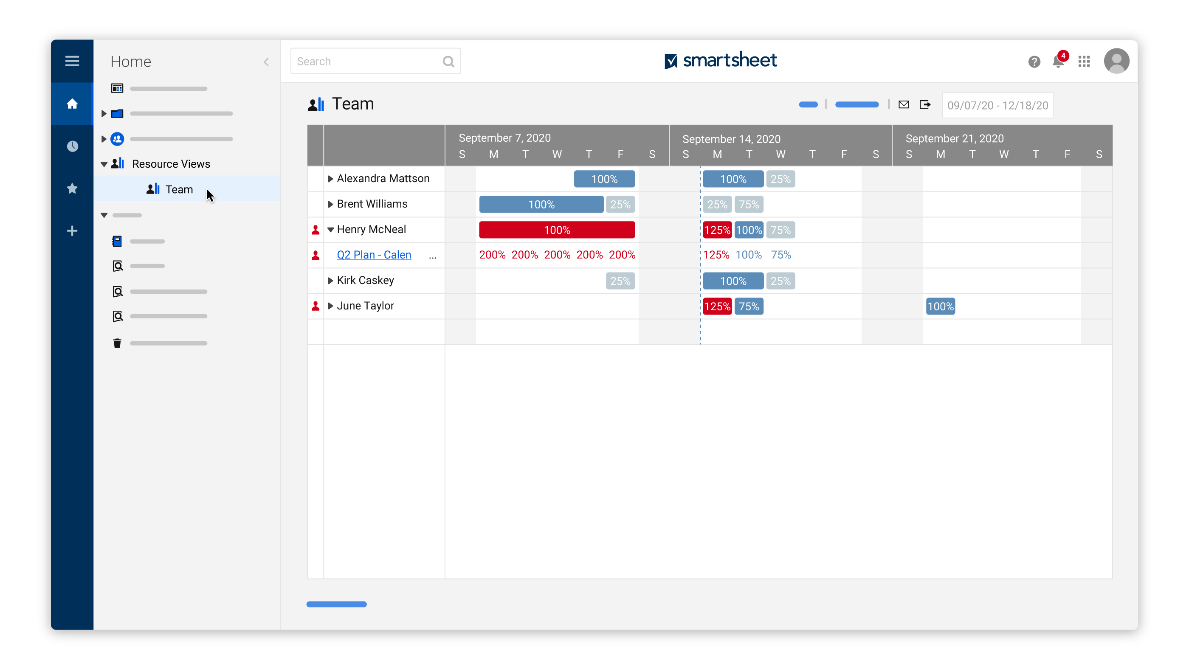This screenshot has width=1189, height=669.
Task: Click the plus create-new icon
Action: (x=72, y=230)
